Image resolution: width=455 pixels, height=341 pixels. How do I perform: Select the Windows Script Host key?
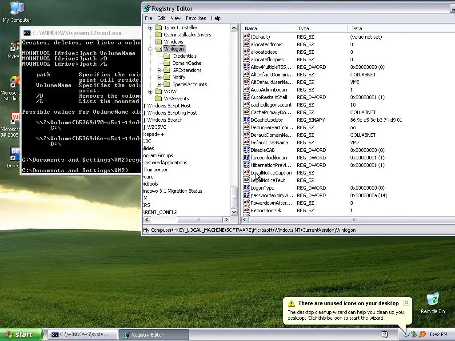(169, 106)
